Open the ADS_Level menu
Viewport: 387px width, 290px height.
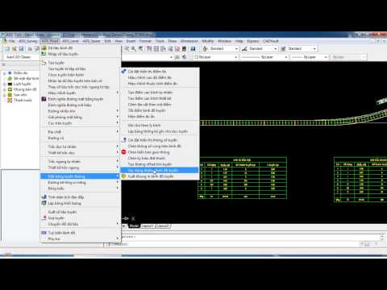(x=70, y=41)
